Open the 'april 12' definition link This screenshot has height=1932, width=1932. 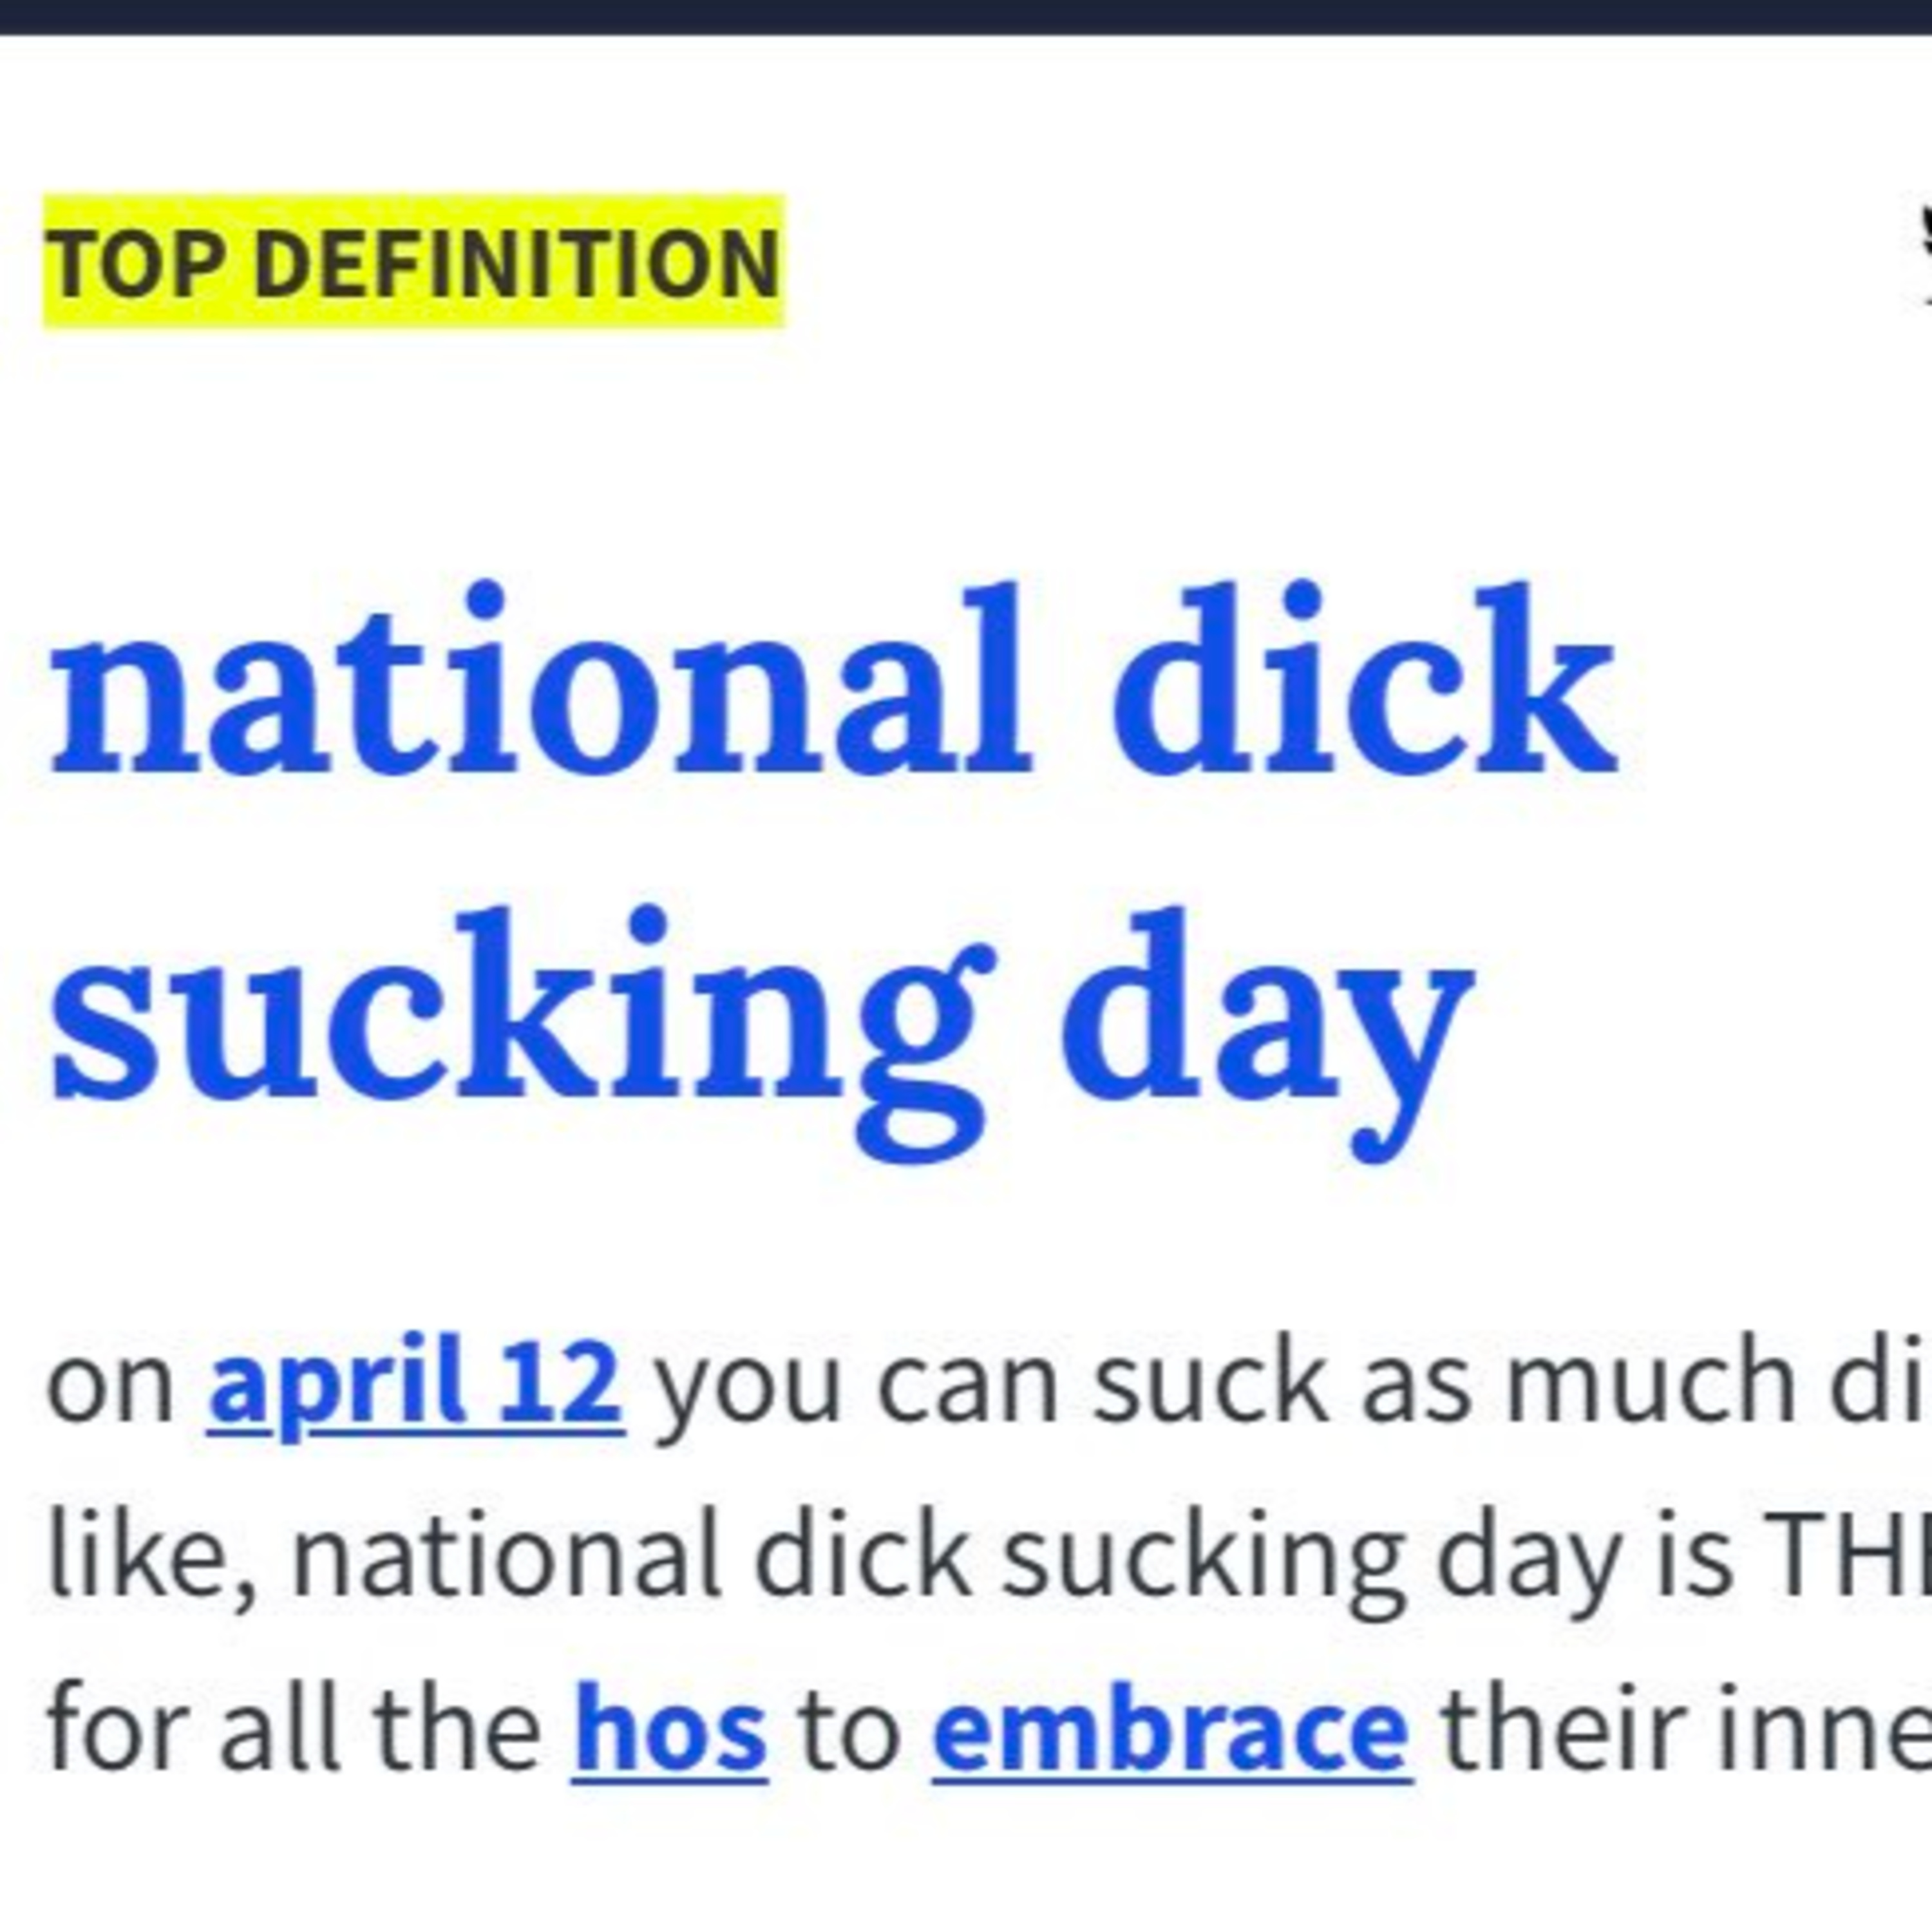pyautogui.click(x=416, y=1385)
